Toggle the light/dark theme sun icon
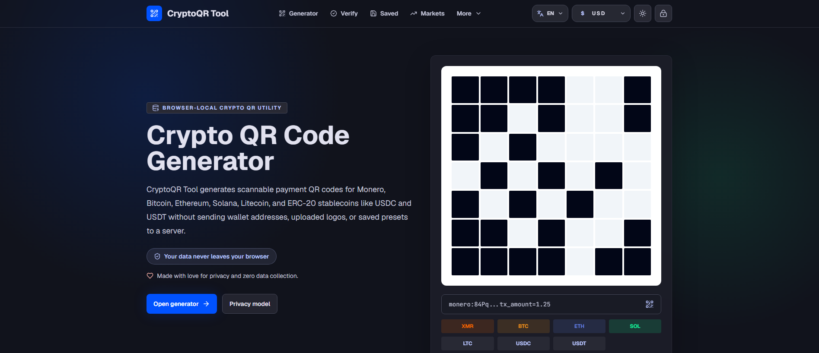The width and height of the screenshot is (819, 353). pyautogui.click(x=643, y=13)
